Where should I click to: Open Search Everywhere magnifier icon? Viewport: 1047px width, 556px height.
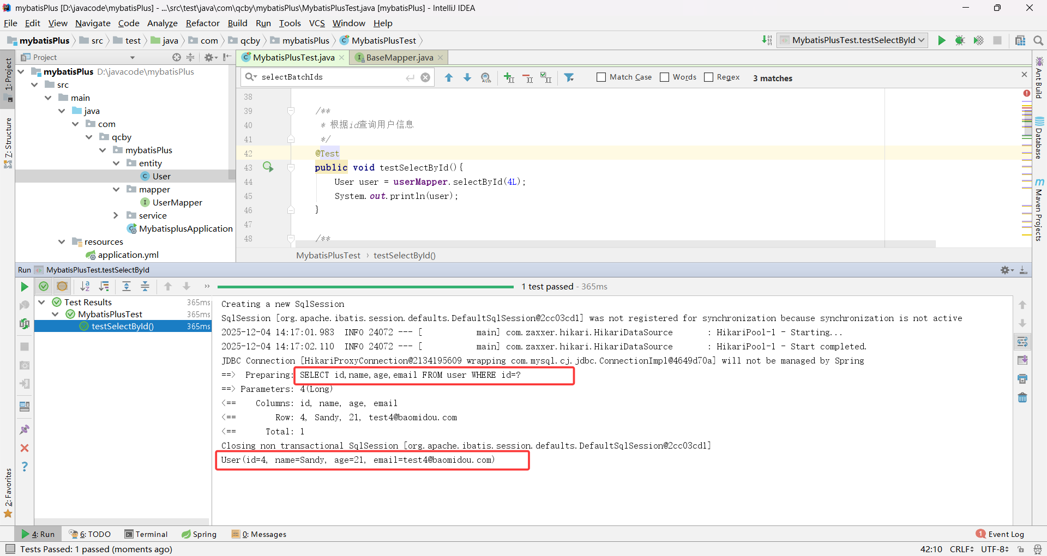coord(1038,40)
